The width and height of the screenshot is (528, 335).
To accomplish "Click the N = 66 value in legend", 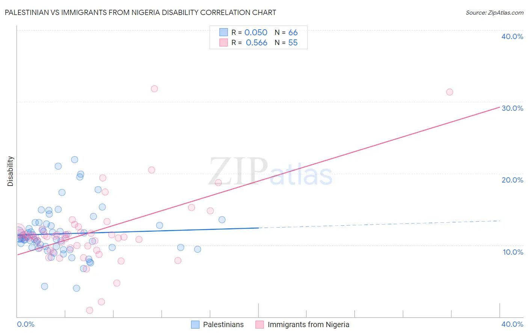I will [286, 32].
